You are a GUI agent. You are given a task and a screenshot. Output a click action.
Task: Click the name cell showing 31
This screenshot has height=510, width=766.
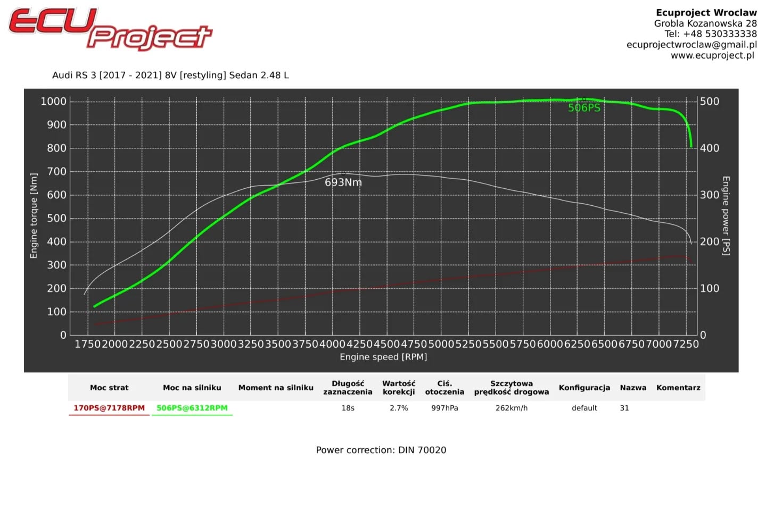point(624,408)
